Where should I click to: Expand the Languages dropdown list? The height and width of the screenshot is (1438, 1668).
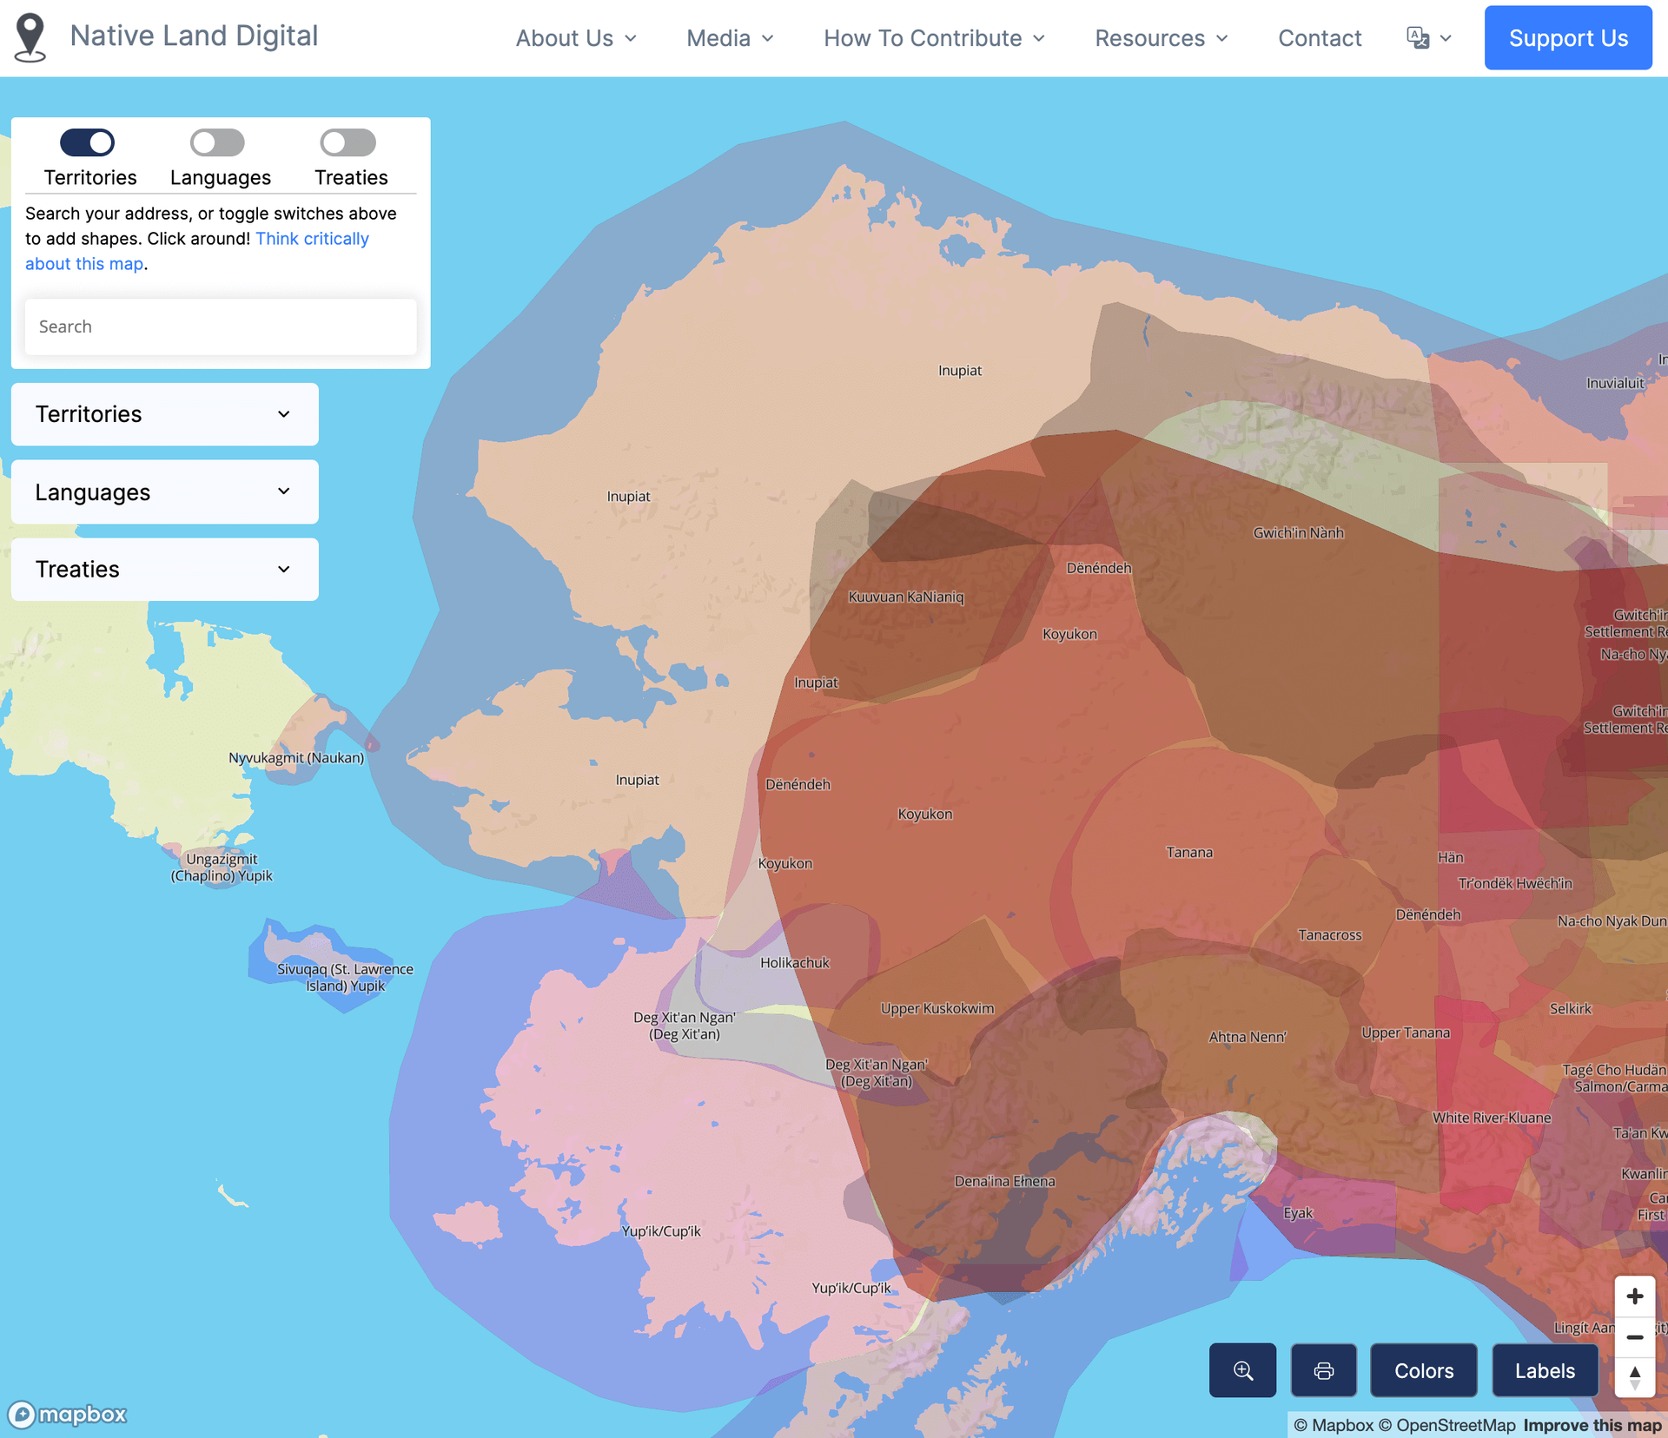[x=164, y=492]
